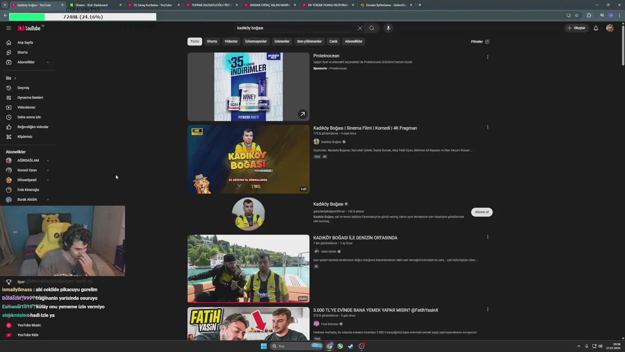Viewport: 625px width, 352px height.
Task: Select the Shorts filter chip
Action: point(212,42)
